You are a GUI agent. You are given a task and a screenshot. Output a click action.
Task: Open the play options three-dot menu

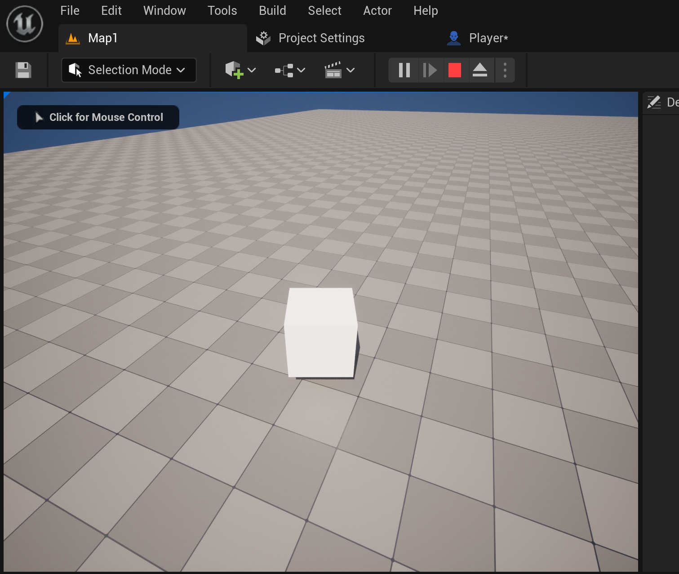click(x=505, y=70)
